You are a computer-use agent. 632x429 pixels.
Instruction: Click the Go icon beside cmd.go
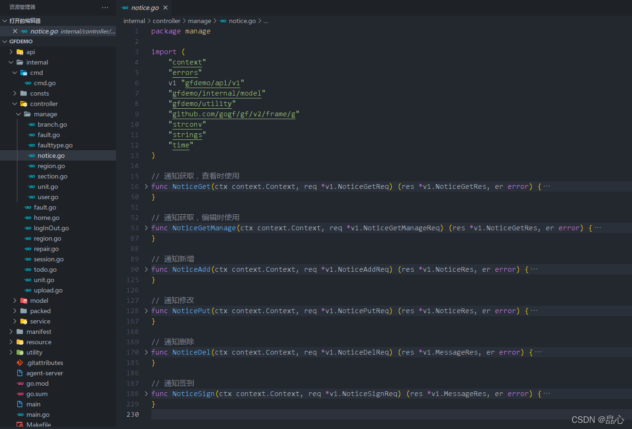pos(28,83)
